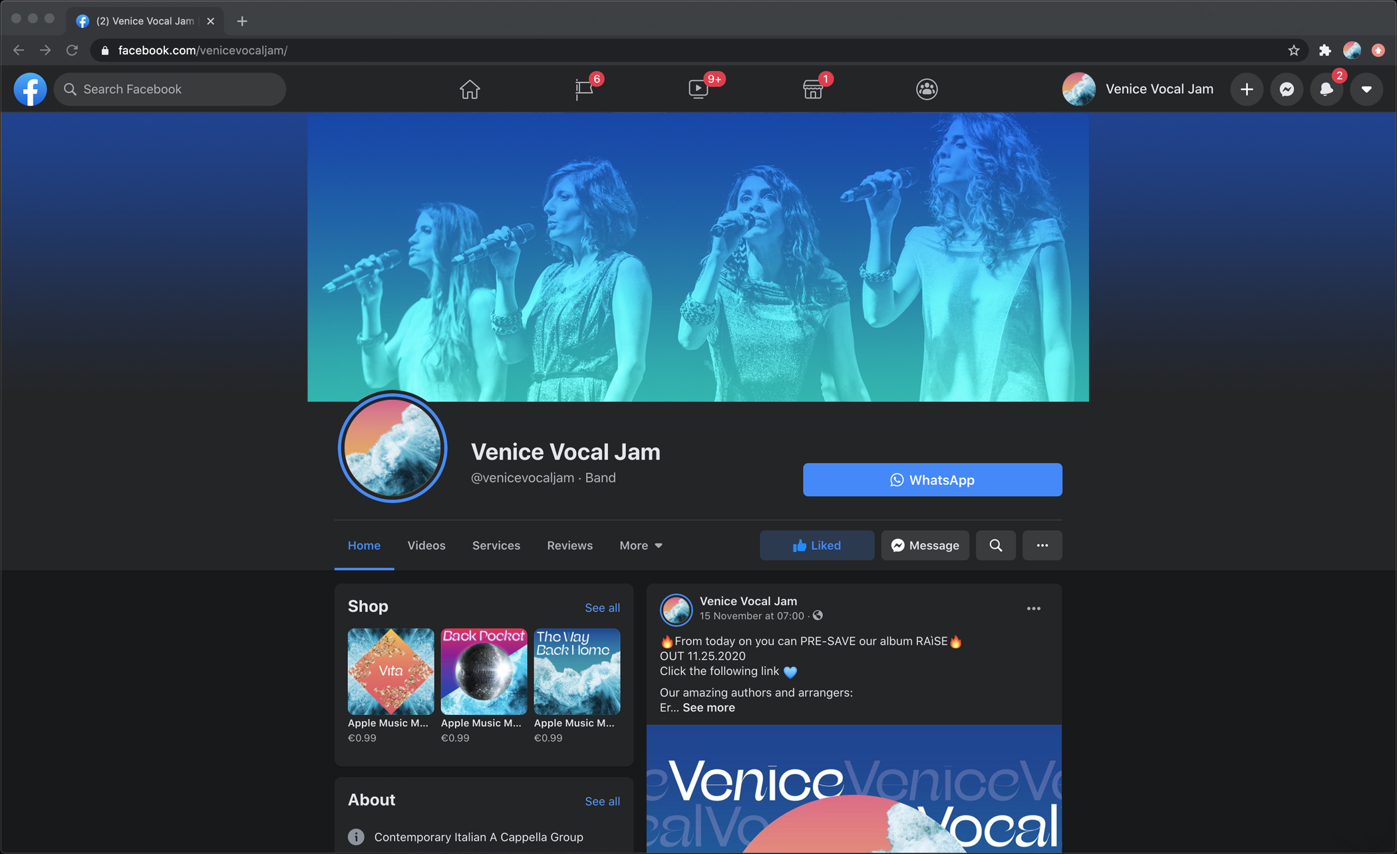Click '@venicevocaljam · Band' text
This screenshot has width=1397, height=854.
click(543, 478)
